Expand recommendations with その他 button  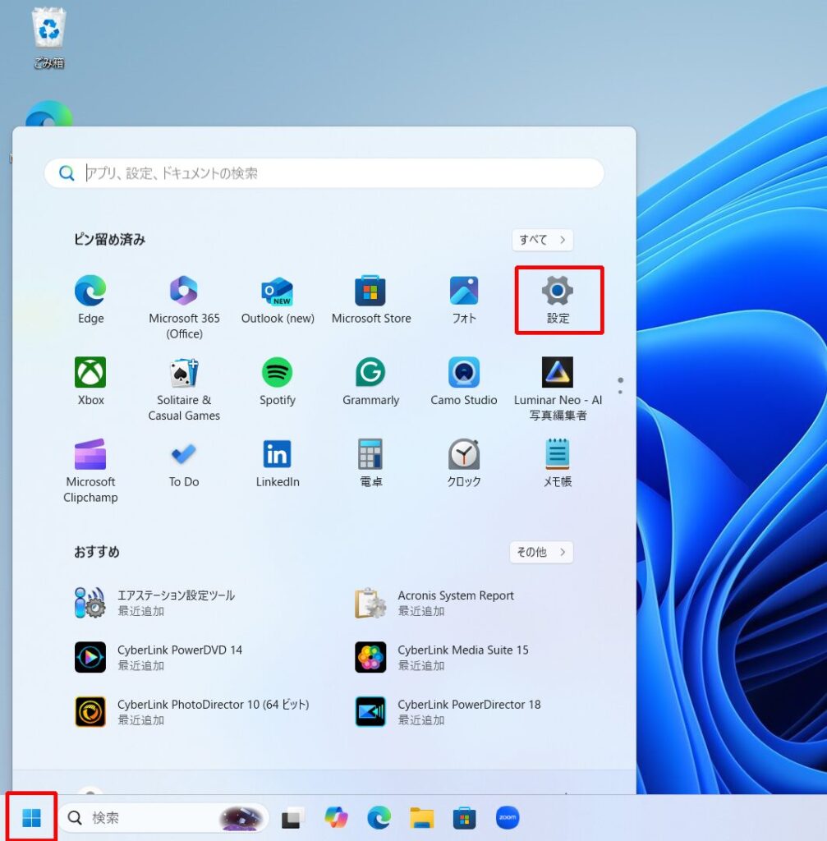[541, 552]
